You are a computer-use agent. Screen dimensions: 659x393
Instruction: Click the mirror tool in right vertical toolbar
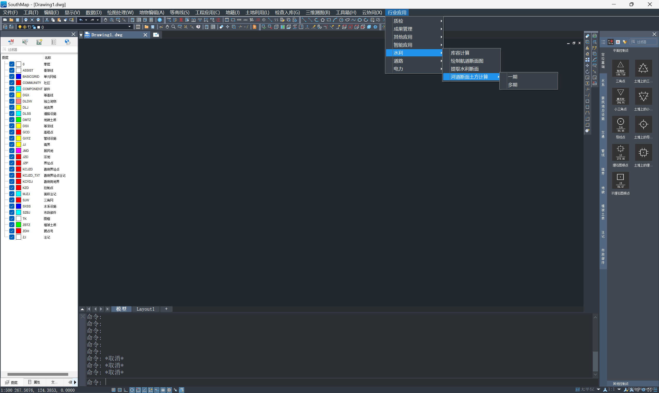click(587, 48)
